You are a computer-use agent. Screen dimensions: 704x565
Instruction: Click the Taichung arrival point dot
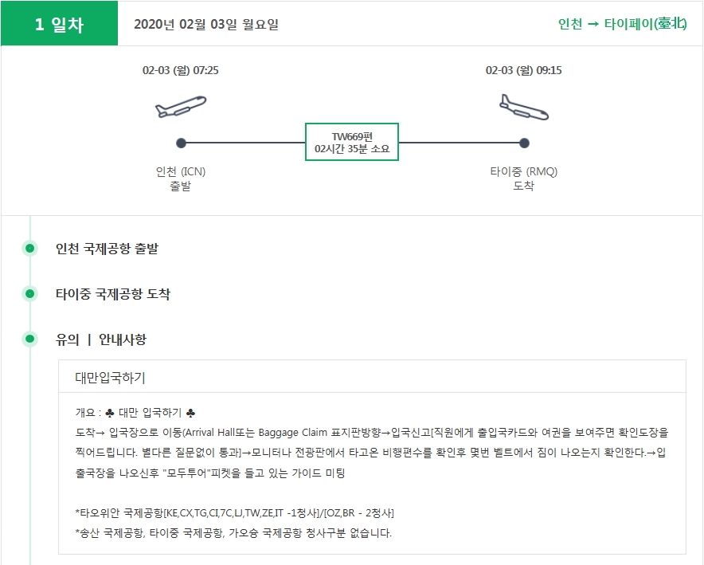(x=524, y=143)
